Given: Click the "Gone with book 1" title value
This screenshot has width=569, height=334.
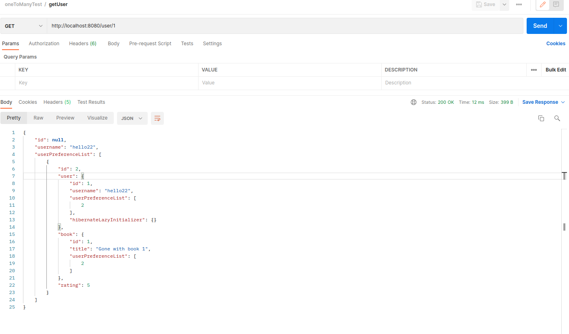Looking at the screenshot, I should (121, 249).
